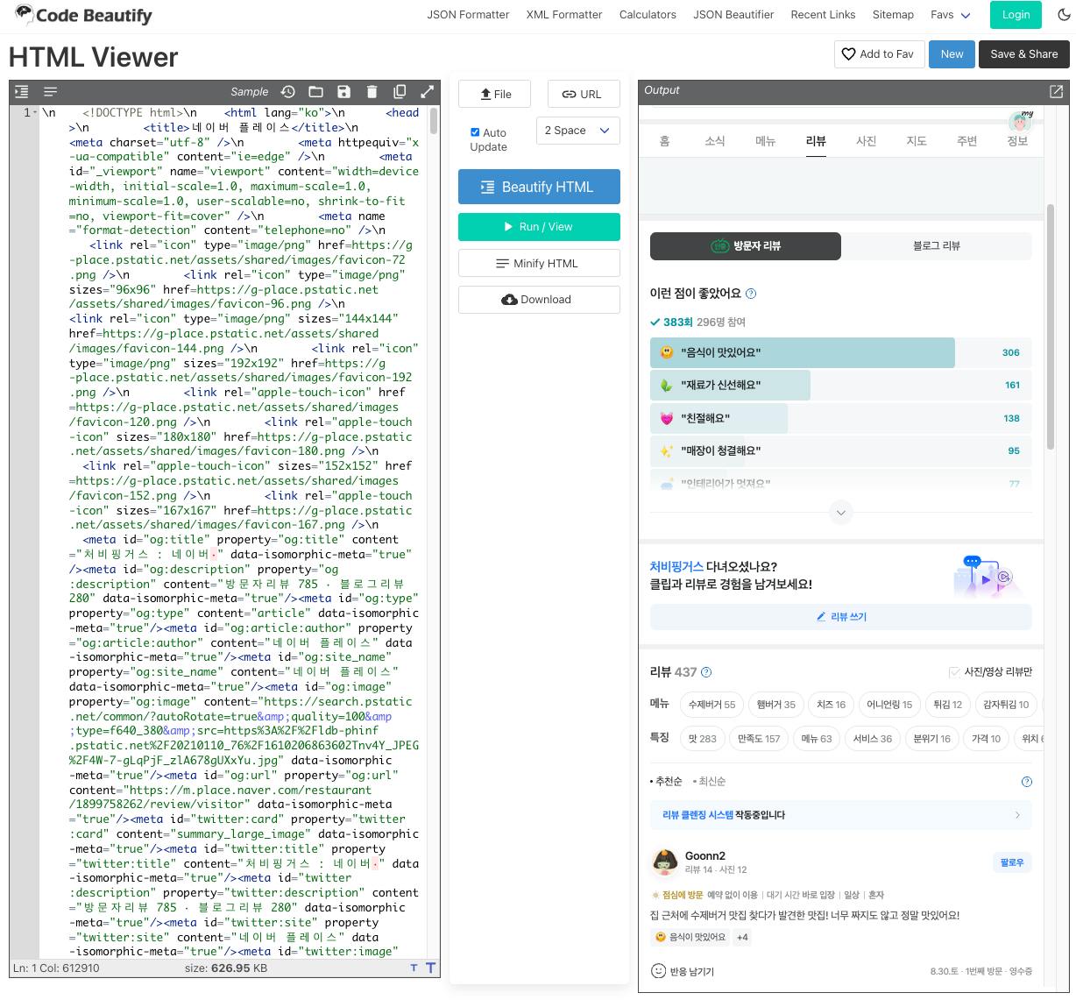Click the Save & Share button
This screenshot has height=1000, width=1076.
tap(1023, 54)
